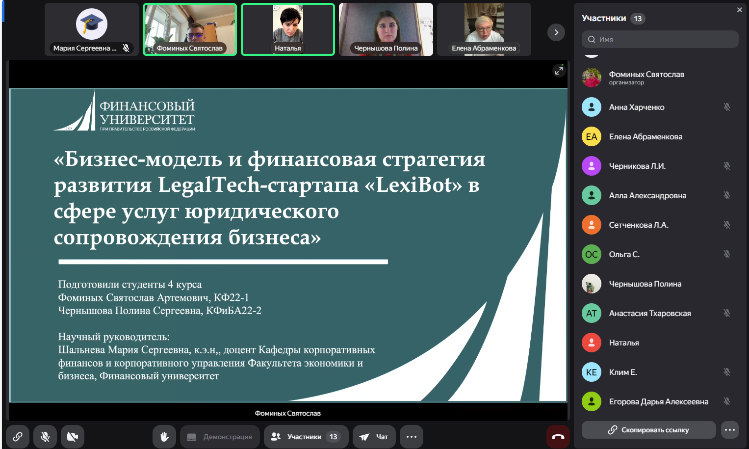The width and height of the screenshot is (749, 449).
Task: Toggle the Участники panel from bottom toolbar
Action: (306, 437)
